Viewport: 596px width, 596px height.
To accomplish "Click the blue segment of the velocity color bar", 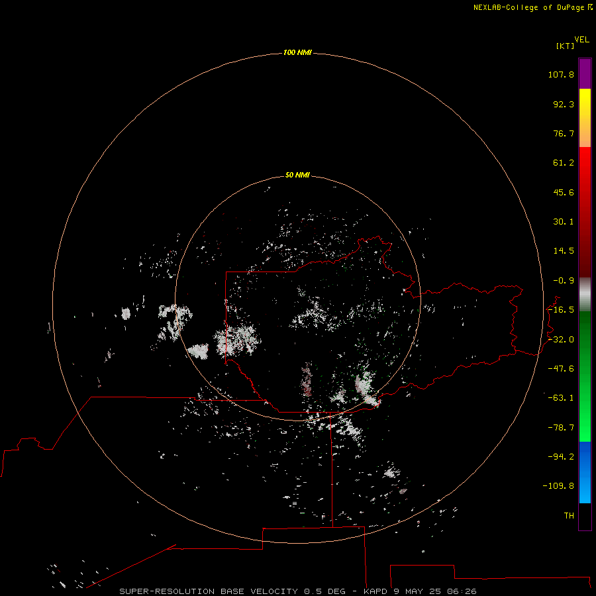I will point(585,472).
